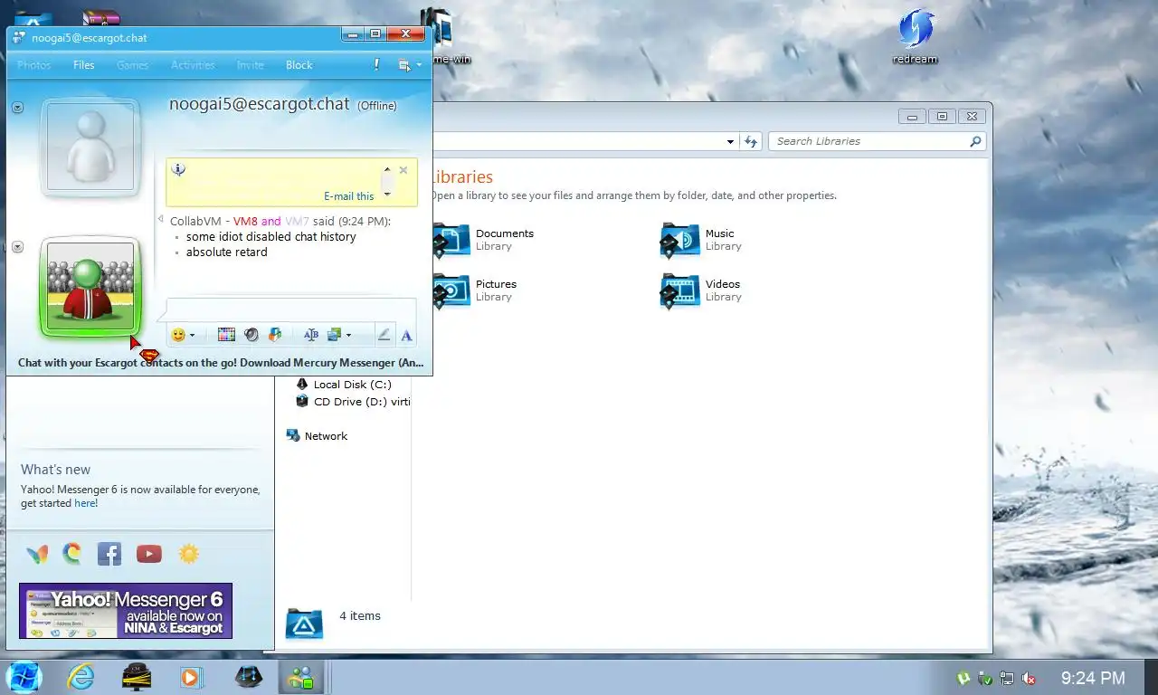The image size is (1158, 695).
Task: Click your own soccer-themed display picture
Action: click(x=90, y=286)
